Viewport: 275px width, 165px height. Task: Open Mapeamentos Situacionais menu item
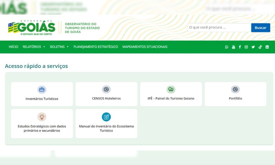pyautogui.click(x=145, y=47)
